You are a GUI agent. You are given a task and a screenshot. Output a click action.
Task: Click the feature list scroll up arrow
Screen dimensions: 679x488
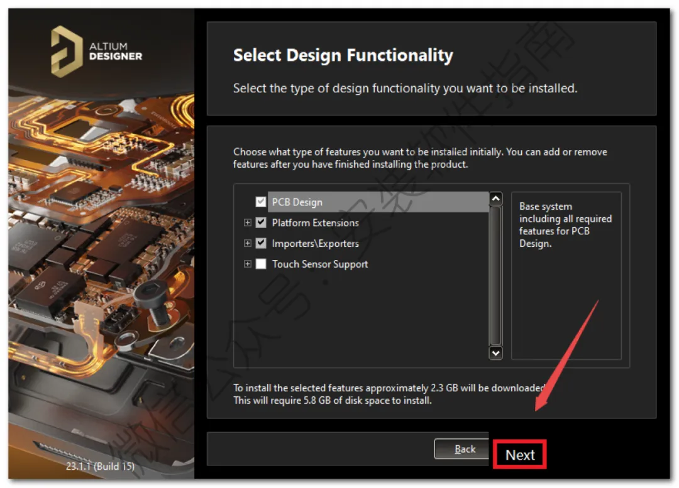496,198
